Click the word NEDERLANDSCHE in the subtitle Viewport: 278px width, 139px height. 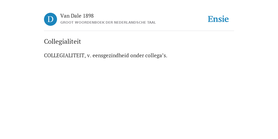[128, 23]
